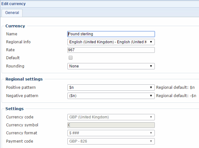Open the Payment code dropdown
The image size is (199, 148).
coord(111,141)
